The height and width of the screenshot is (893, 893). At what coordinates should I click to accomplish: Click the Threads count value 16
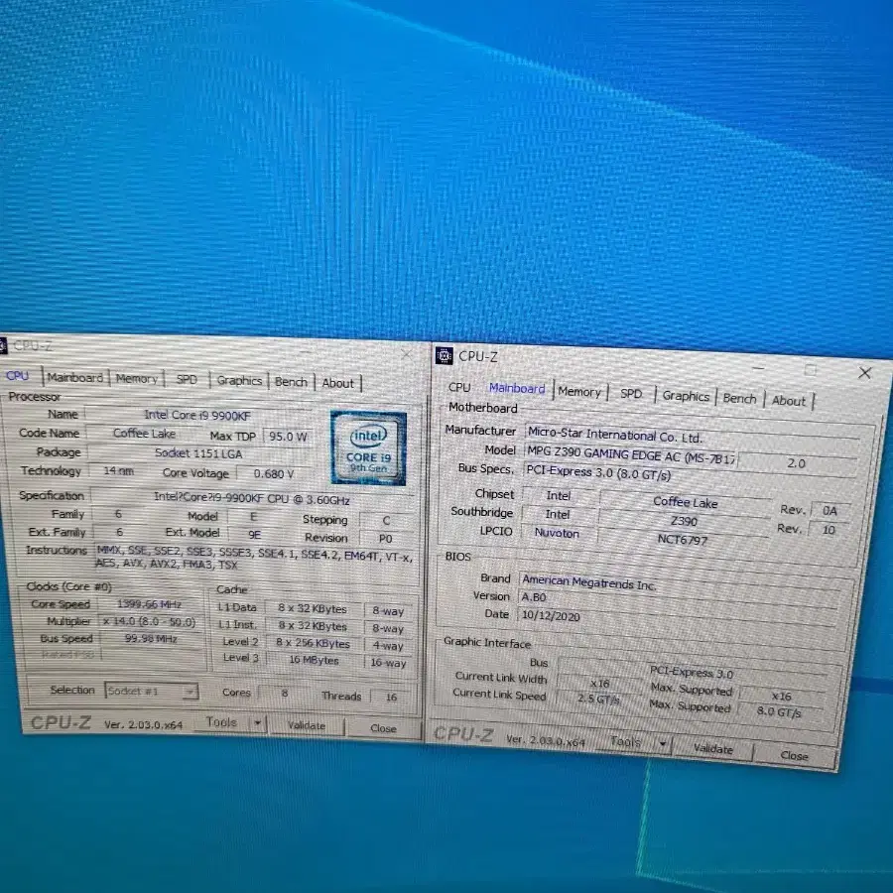[392, 697]
